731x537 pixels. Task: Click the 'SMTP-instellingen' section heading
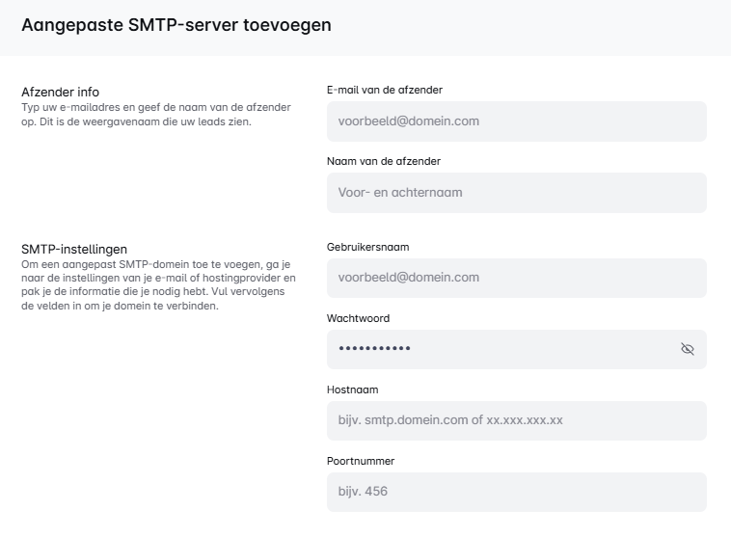tap(74, 249)
